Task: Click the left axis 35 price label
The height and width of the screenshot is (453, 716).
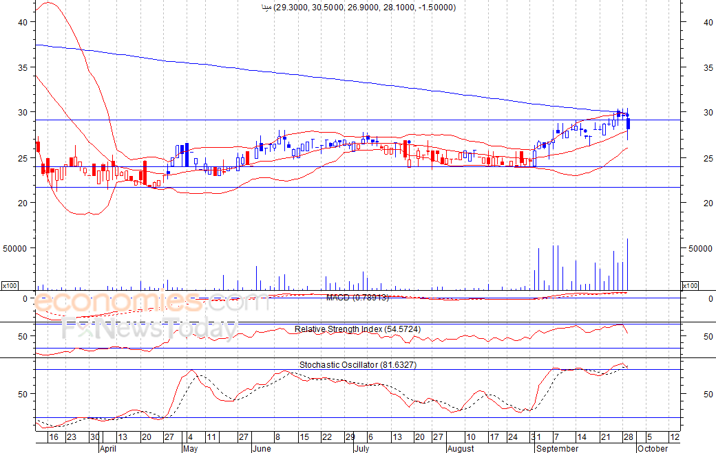Action: tap(23, 67)
